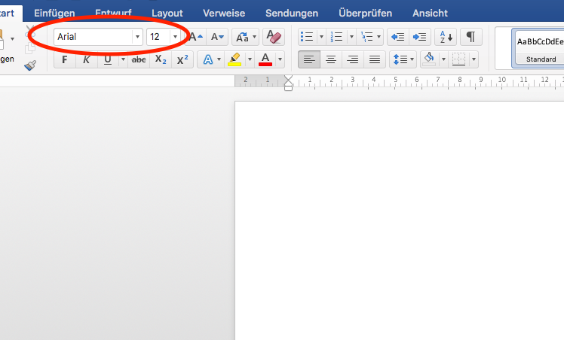Open font size dropdown arrow
Viewport: 564px width, 340px height.
point(175,37)
